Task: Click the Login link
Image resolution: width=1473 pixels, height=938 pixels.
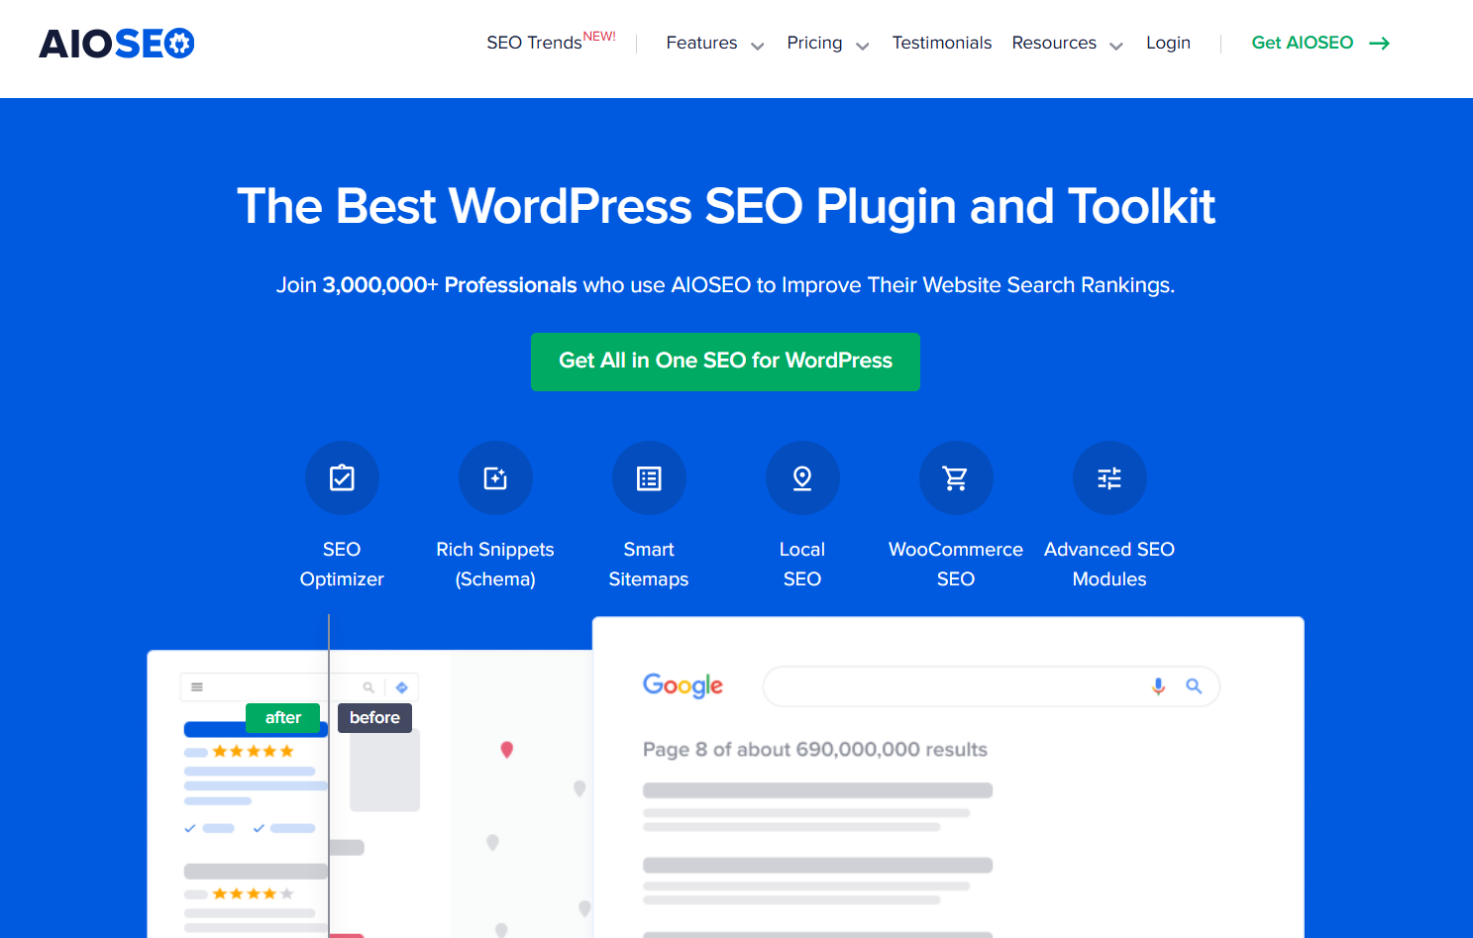Action: [x=1168, y=43]
